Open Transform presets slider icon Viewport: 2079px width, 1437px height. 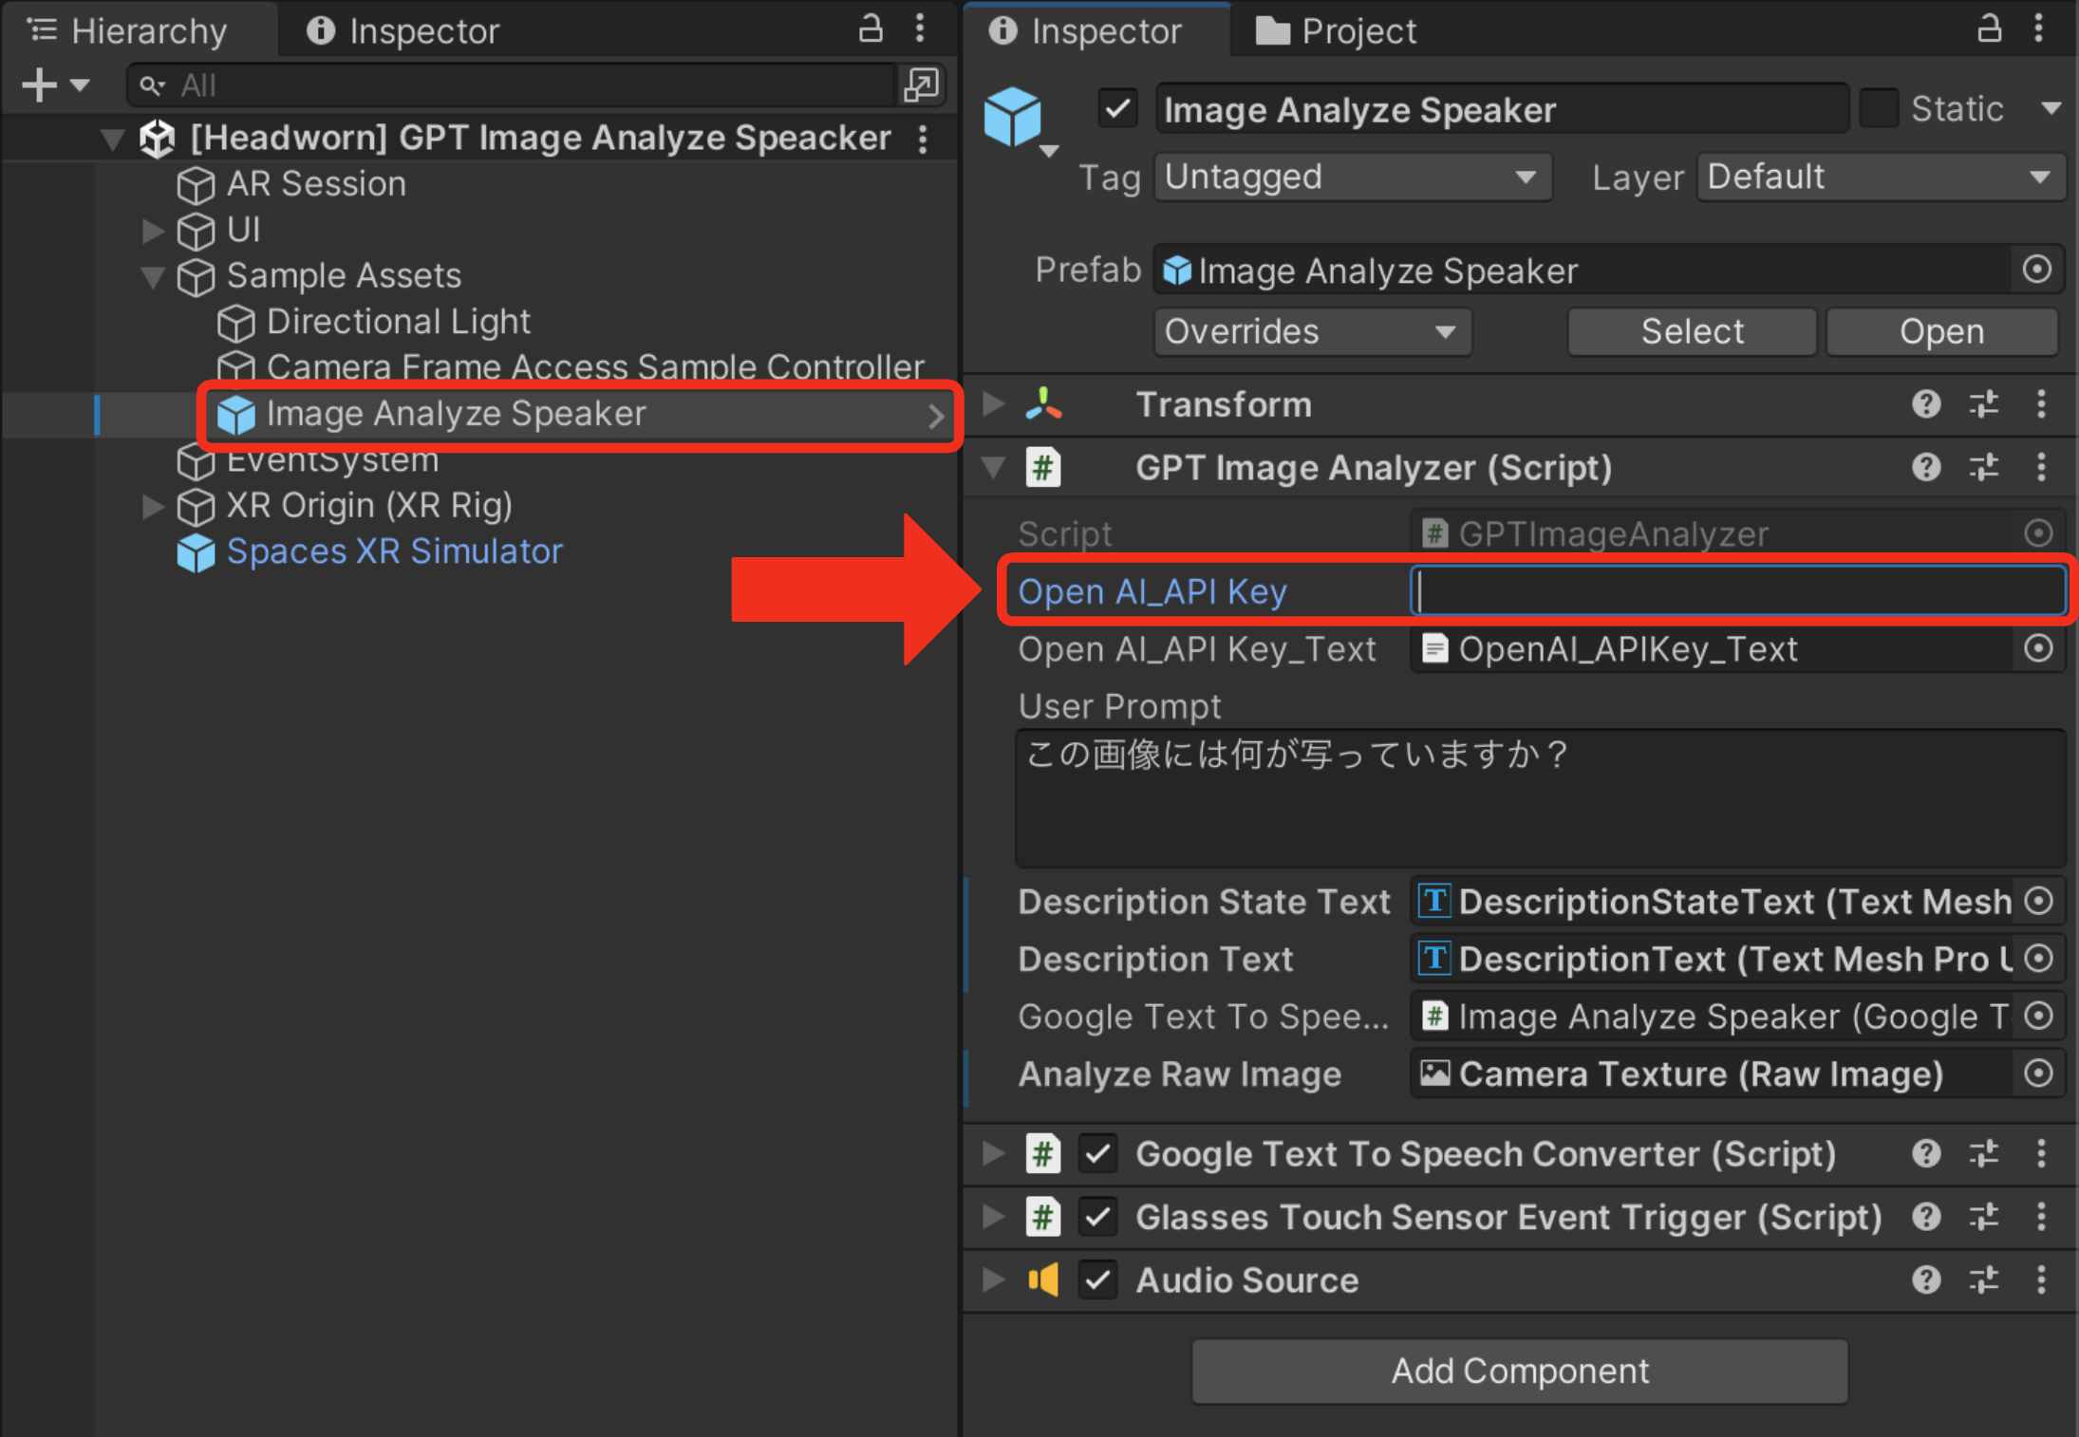click(1984, 405)
